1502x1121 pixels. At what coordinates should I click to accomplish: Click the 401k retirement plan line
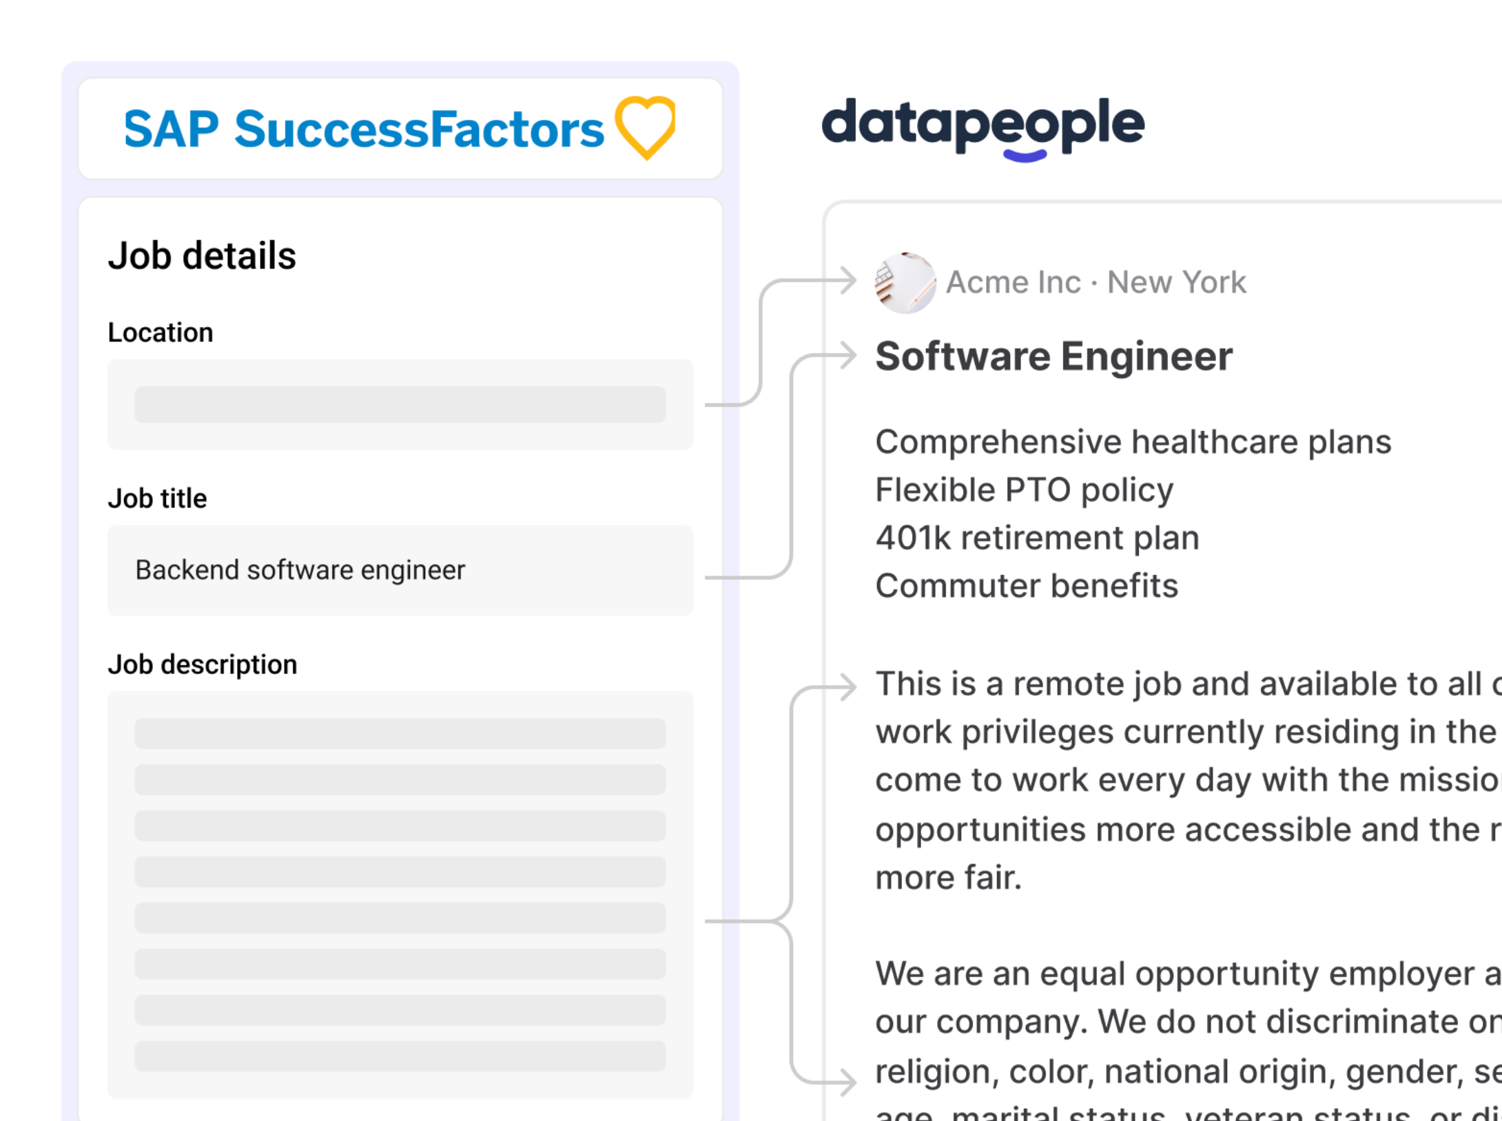click(1037, 538)
